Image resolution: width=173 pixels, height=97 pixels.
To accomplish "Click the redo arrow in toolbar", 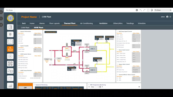I will [144, 10].
